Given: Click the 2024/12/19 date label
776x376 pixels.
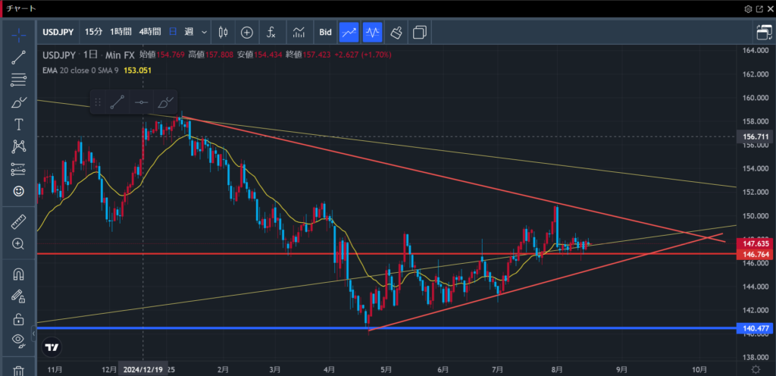Looking at the screenshot, I should pos(143,370).
